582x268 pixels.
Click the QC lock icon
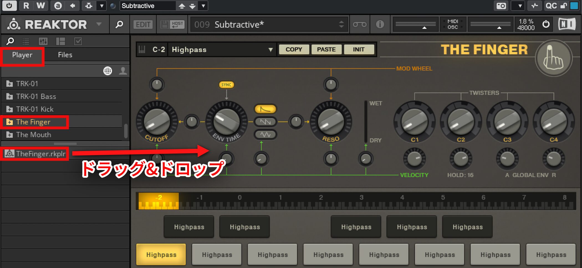point(563,6)
